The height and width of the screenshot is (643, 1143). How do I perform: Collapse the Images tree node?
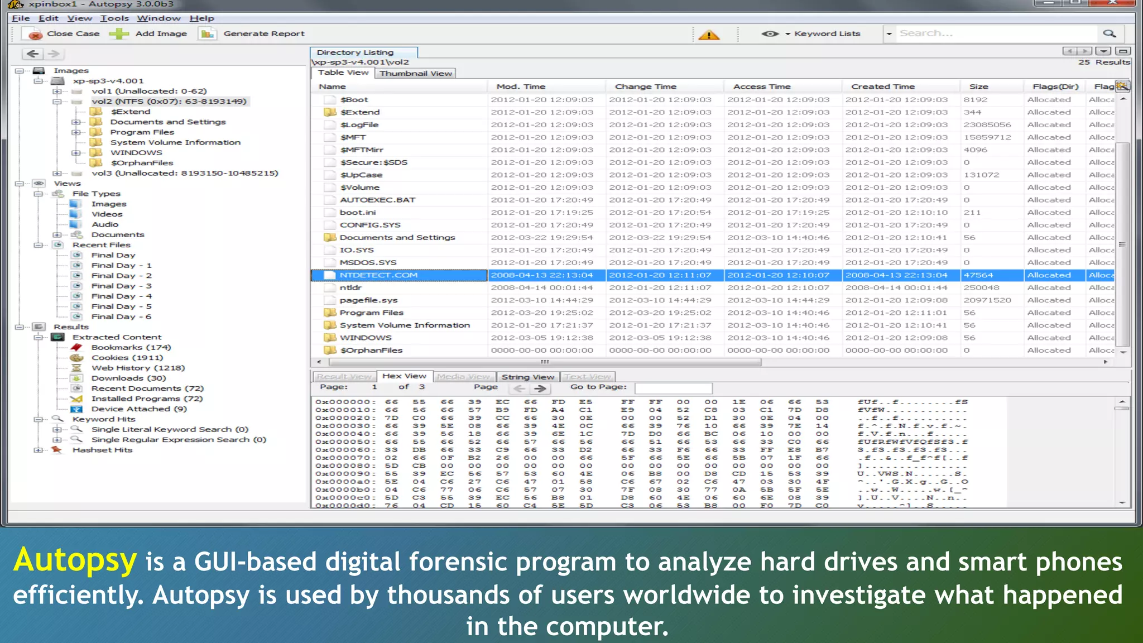pos(19,71)
